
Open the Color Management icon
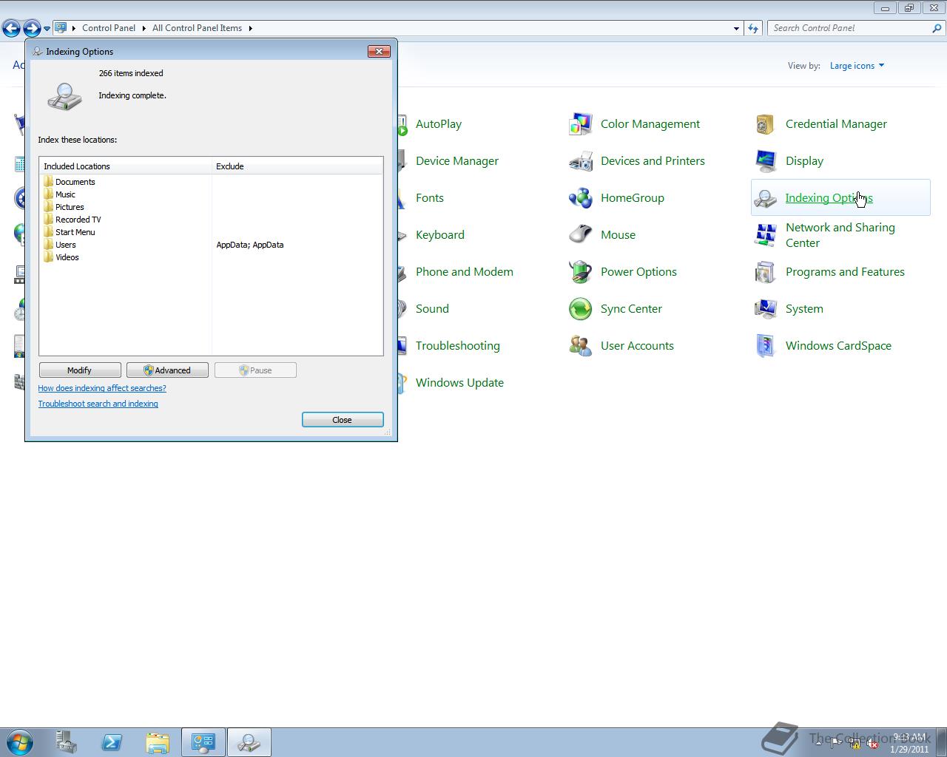tap(581, 124)
